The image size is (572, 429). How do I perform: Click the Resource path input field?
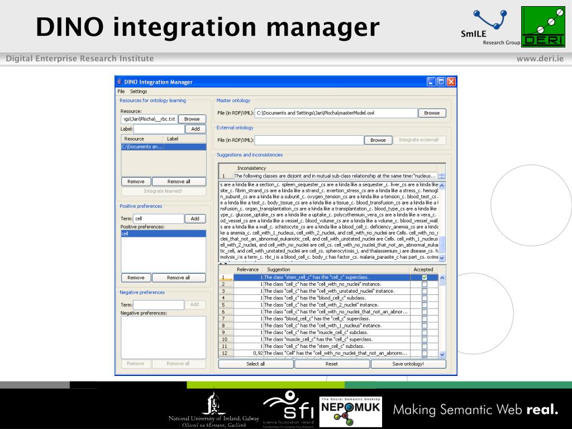[x=149, y=119]
